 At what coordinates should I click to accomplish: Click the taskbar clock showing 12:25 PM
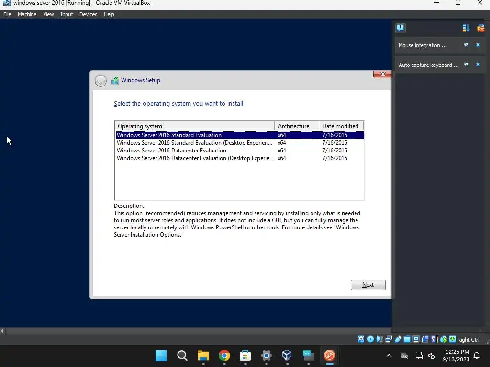[x=456, y=356]
